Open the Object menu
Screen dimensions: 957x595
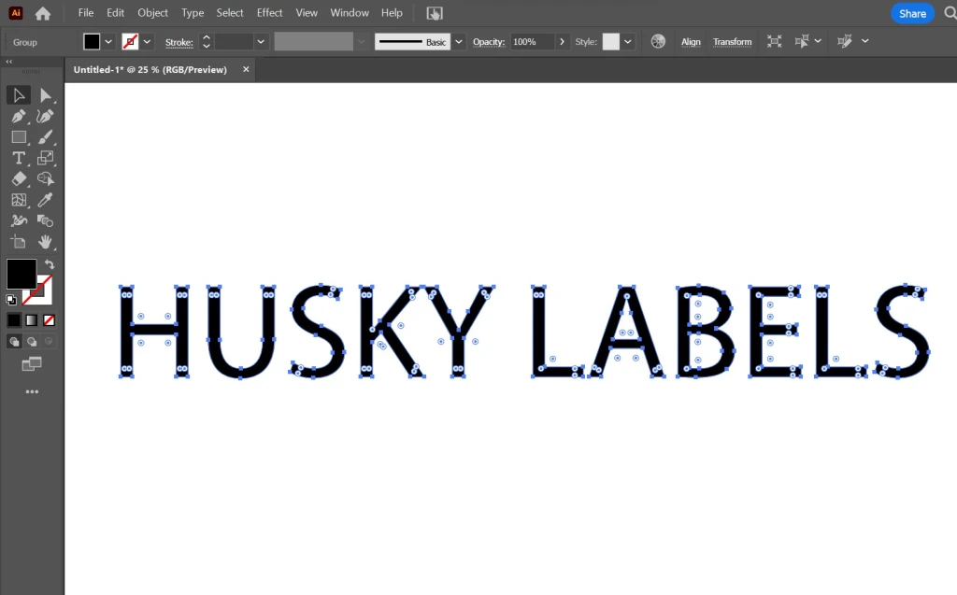(x=152, y=13)
